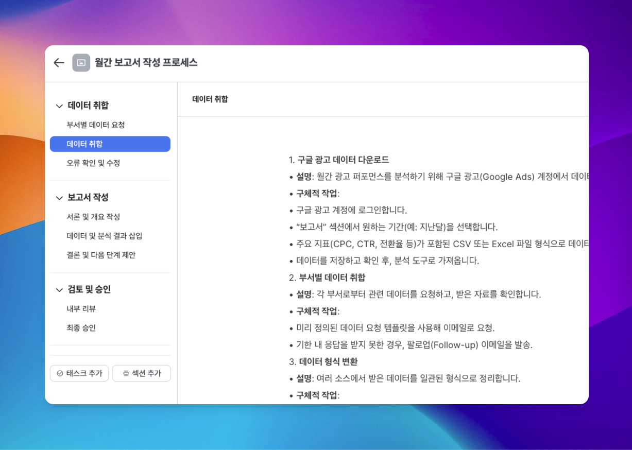This screenshot has height=450, width=632.
Task: Click the 데이터 취합 content header
Action: [210, 99]
